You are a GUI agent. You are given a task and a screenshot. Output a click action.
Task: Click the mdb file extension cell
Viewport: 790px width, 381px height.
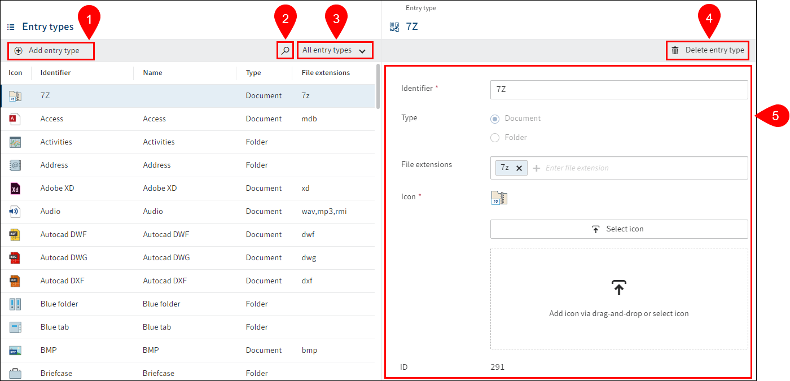(x=309, y=119)
